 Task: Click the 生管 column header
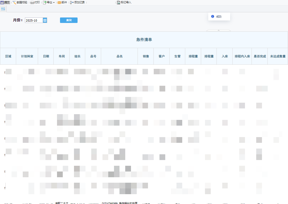tap(177, 57)
